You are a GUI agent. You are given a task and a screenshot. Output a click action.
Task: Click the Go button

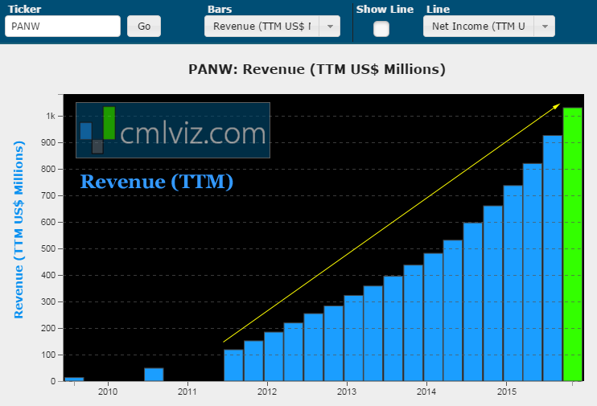[144, 27]
